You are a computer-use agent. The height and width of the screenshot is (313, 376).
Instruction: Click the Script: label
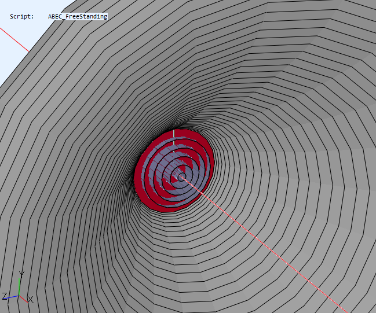tap(22, 17)
